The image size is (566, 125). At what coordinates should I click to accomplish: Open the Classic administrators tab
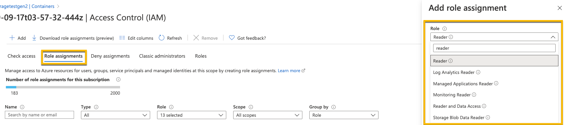point(162,56)
